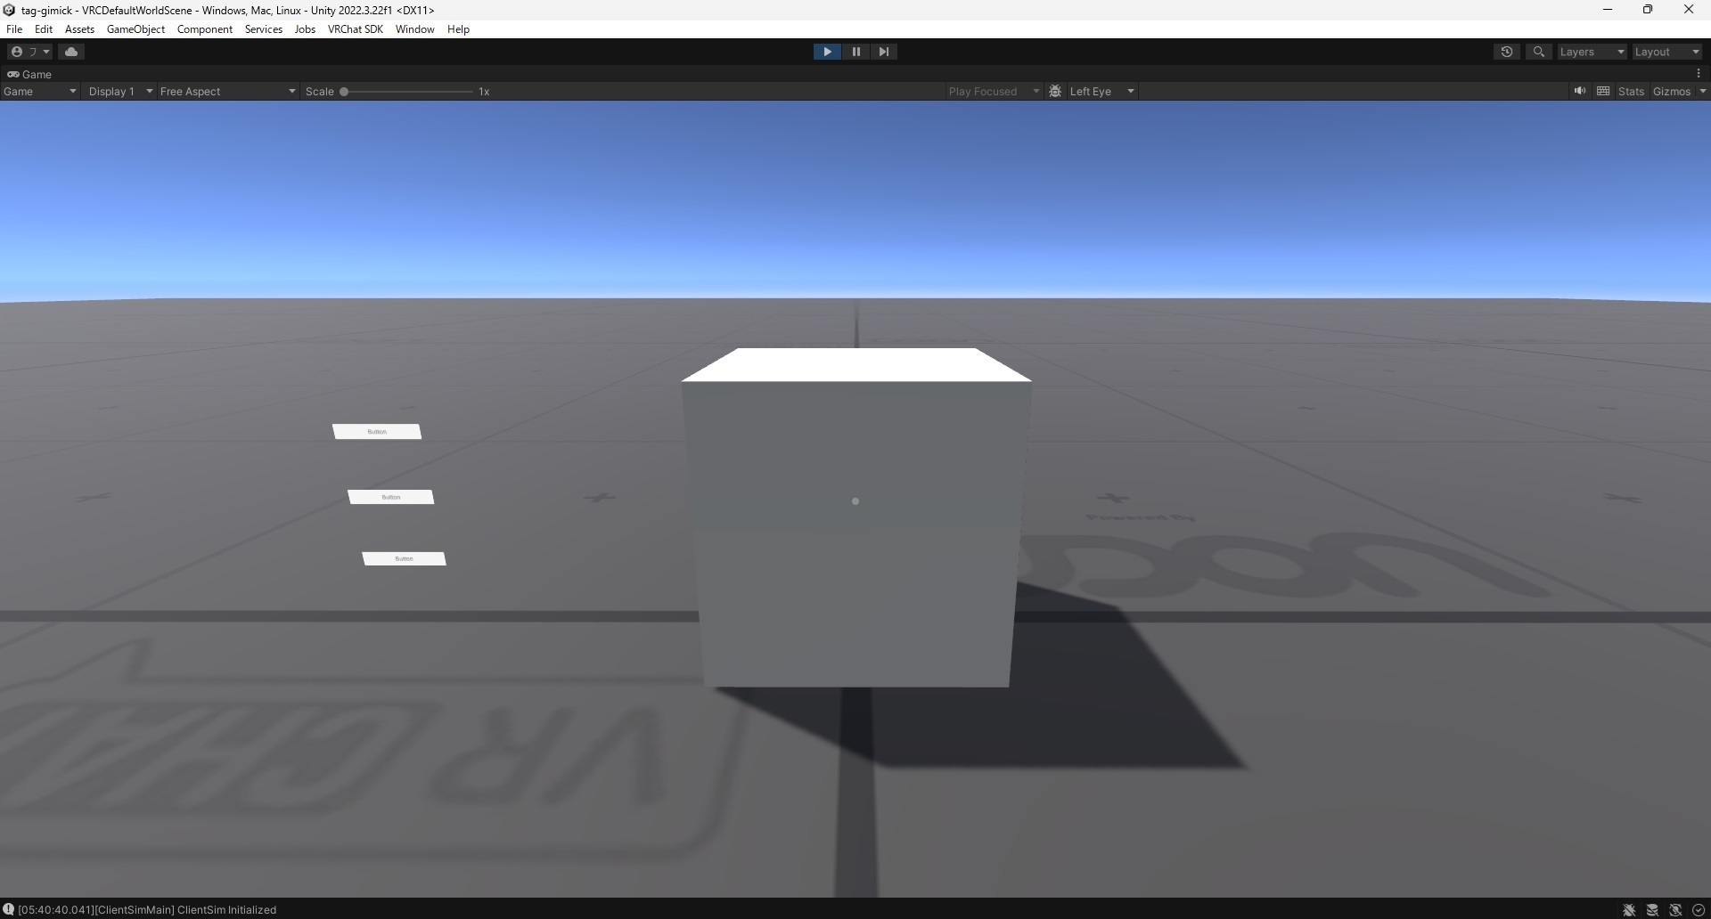This screenshot has height=919, width=1711.
Task: Open the VRChat SDK menu
Action: [x=355, y=29]
